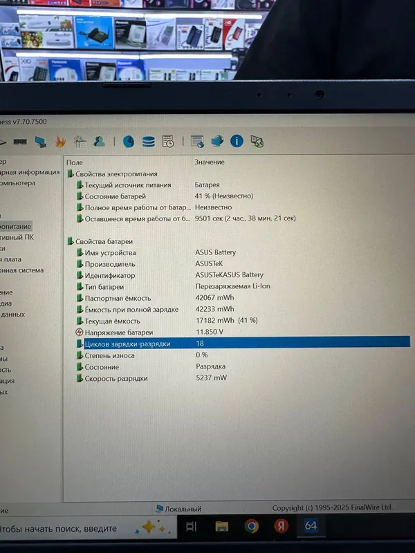Click the blue stacked database toolbar icon

point(148,142)
